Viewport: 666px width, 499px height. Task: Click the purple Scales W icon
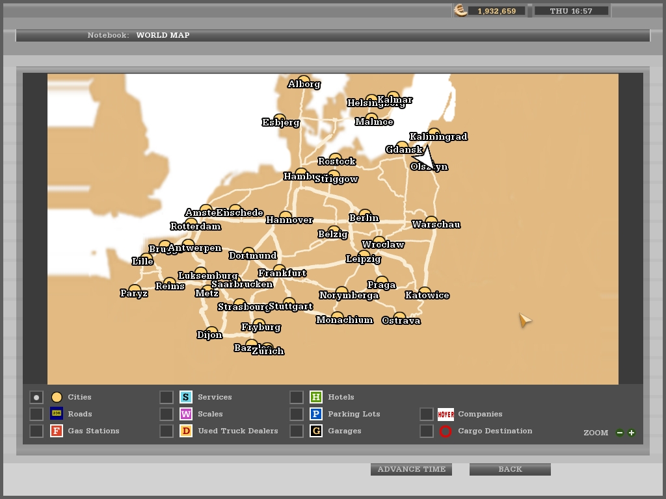pos(186,414)
